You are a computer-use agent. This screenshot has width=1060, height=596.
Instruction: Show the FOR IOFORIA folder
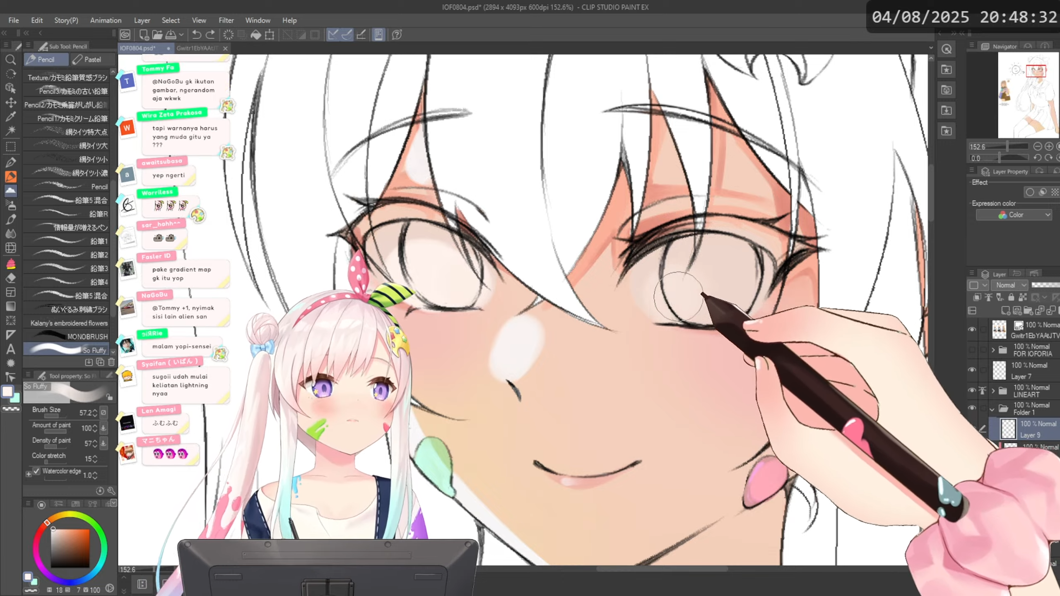[x=972, y=350]
